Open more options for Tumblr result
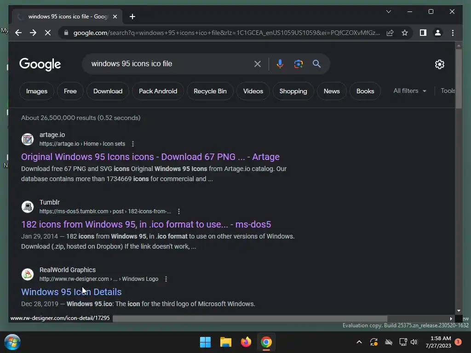Viewport: 471px width, 353px height. click(179, 211)
